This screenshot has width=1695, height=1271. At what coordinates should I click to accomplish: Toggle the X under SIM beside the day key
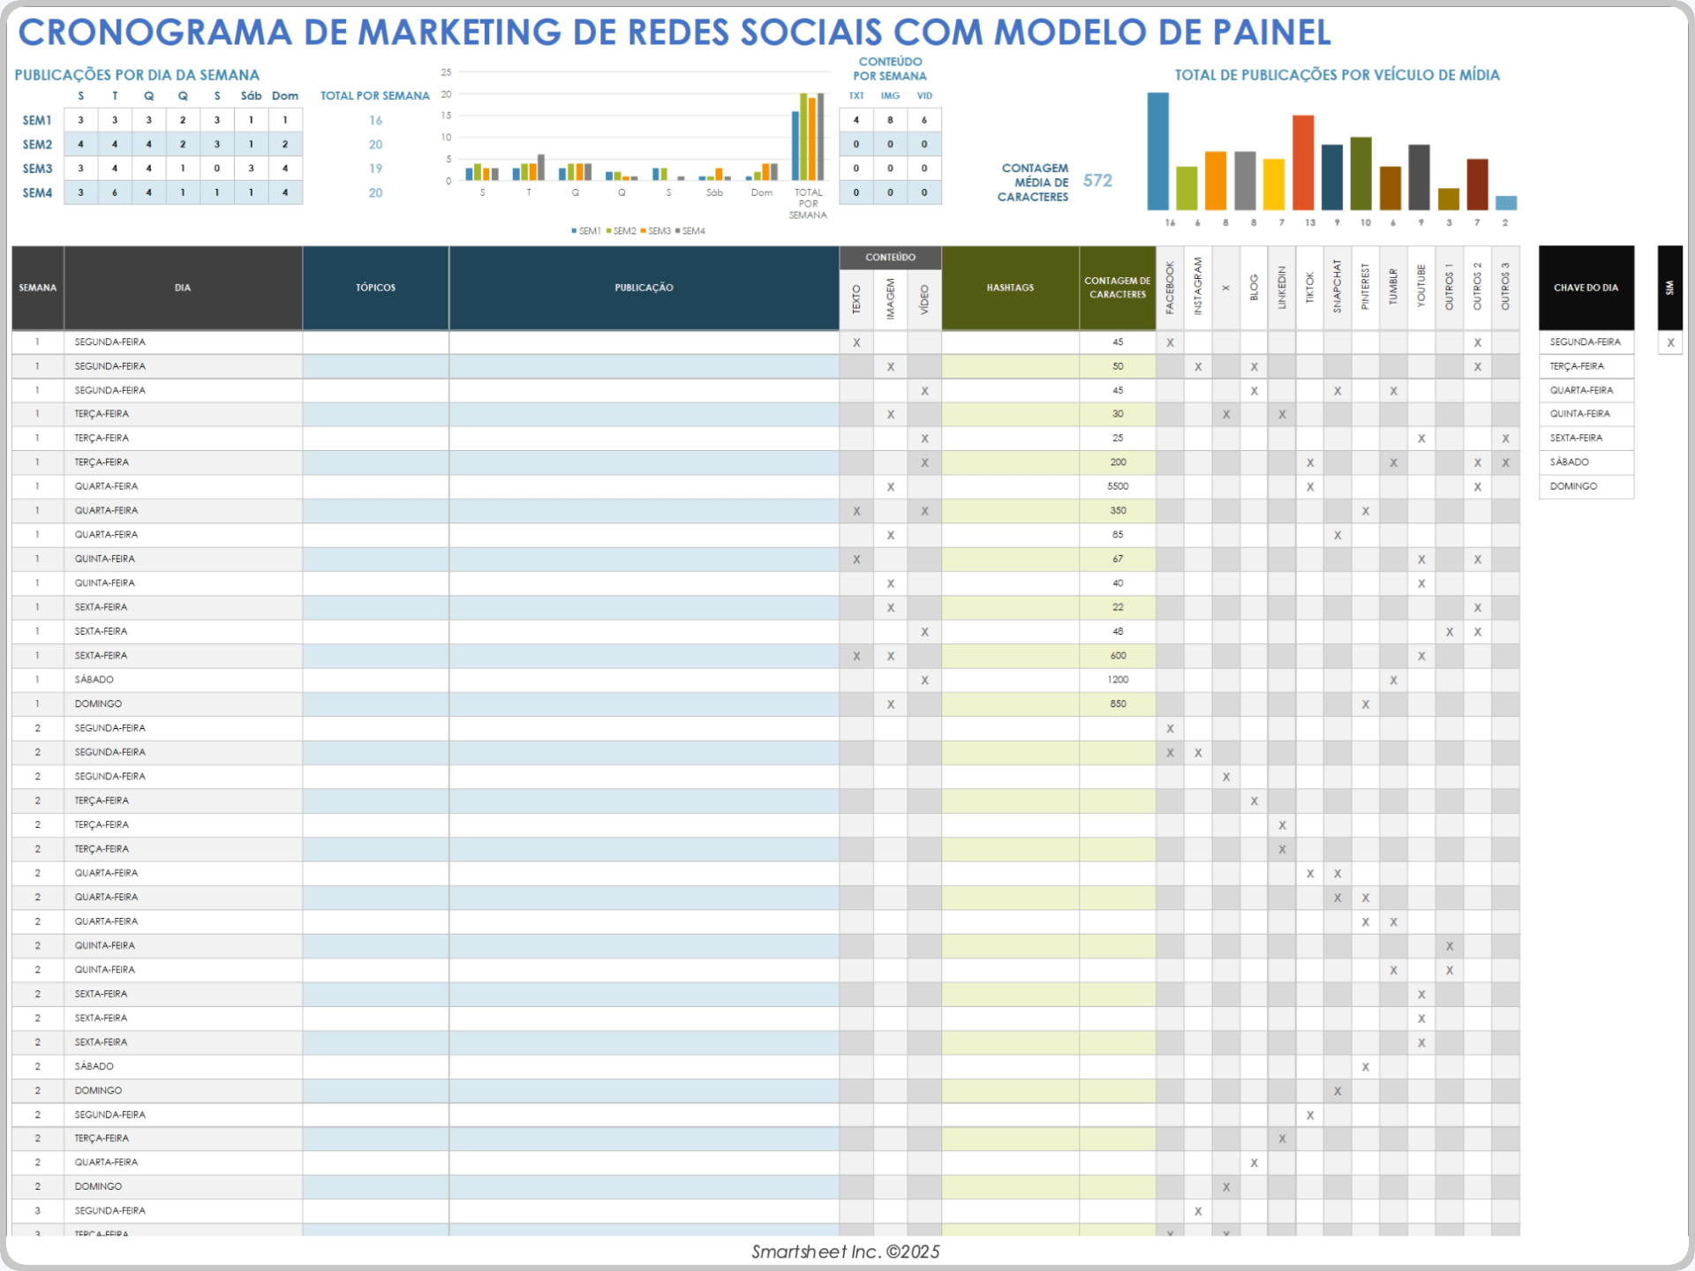pos(1670,342)
